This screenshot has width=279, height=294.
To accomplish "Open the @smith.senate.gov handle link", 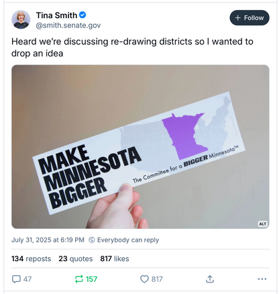I will tap(68, 26).
